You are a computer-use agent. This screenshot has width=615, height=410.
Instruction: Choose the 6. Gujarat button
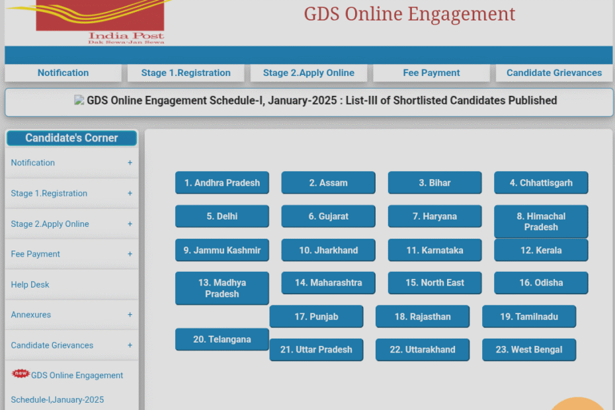tap(328, 216)
